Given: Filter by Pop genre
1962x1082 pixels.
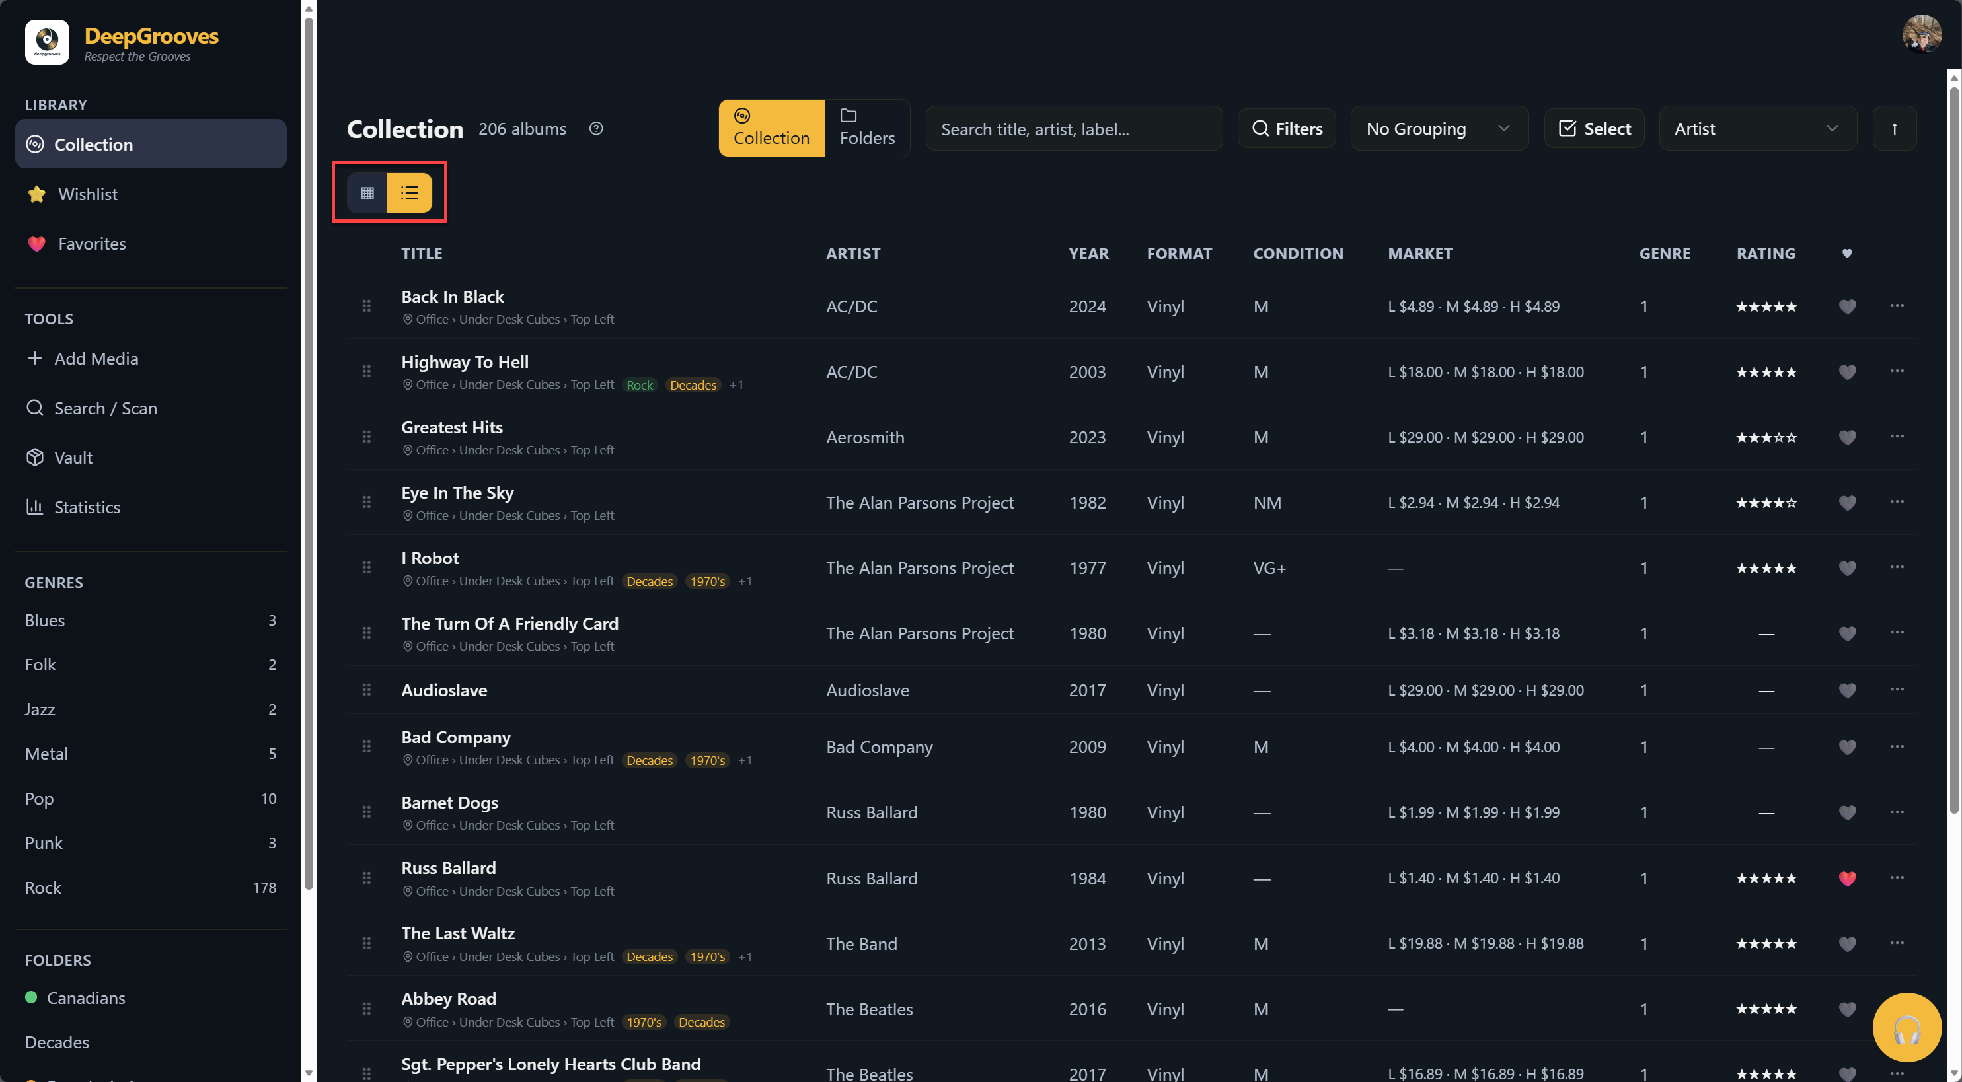Looking at the screenshot, I should pos(151,798).
